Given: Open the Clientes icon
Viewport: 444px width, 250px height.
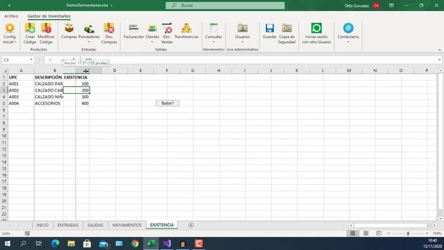Looking at the screenshot, I should click(x=152, y=28).
